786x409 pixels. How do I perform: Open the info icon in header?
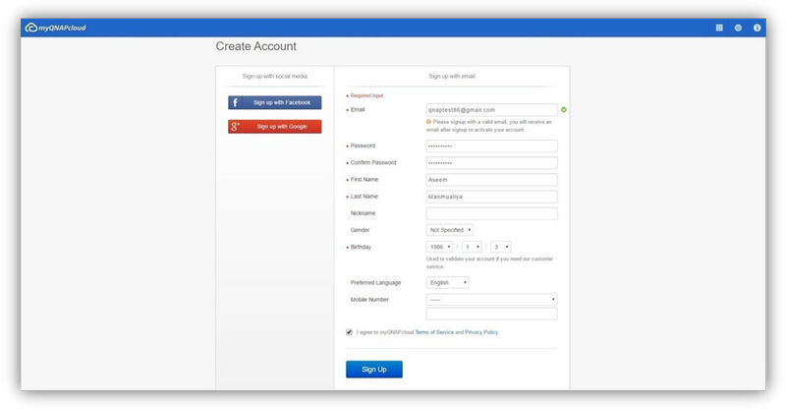tap(757, 28)
